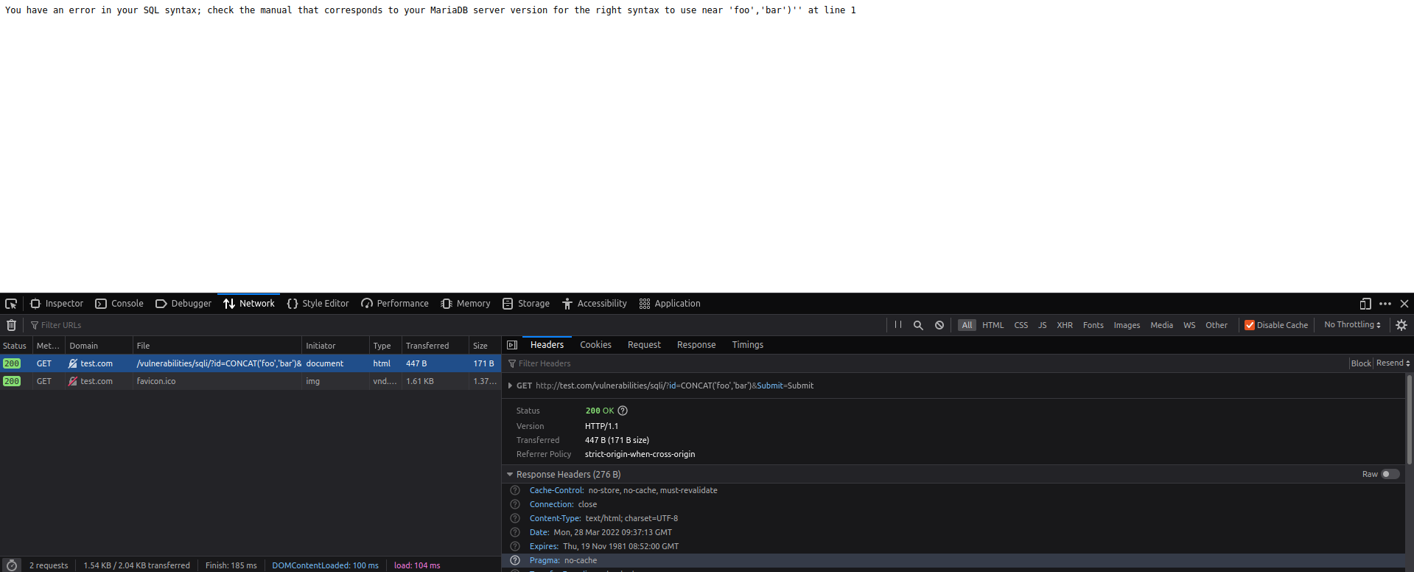The image size is (1414, 572).
Task: Collapse the request details pane icon
Action: click(x=512, y=345)
